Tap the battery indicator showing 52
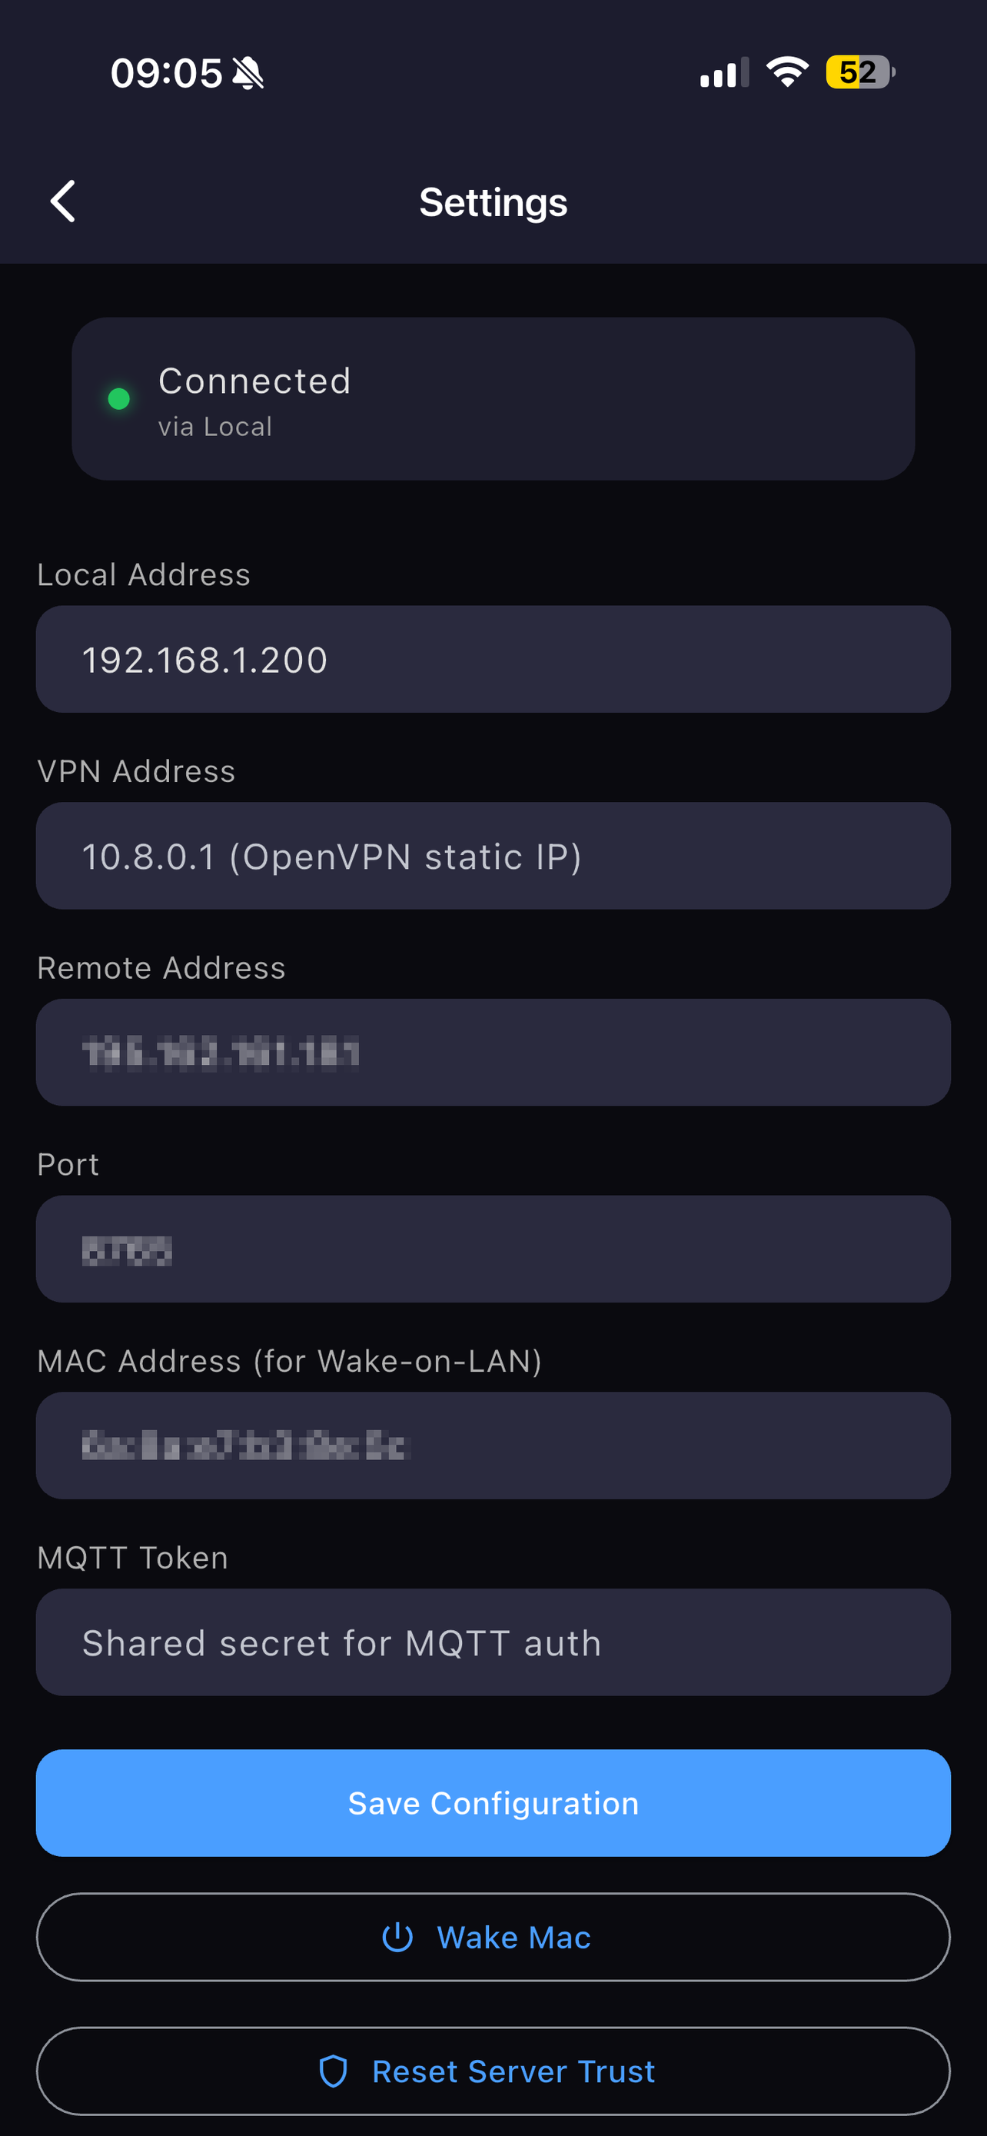 pyautogui.click(x=860, y=72)
